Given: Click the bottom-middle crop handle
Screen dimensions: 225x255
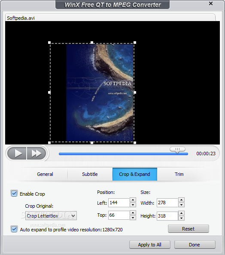Looking at the screenshot, I should (x=92, y=143).
